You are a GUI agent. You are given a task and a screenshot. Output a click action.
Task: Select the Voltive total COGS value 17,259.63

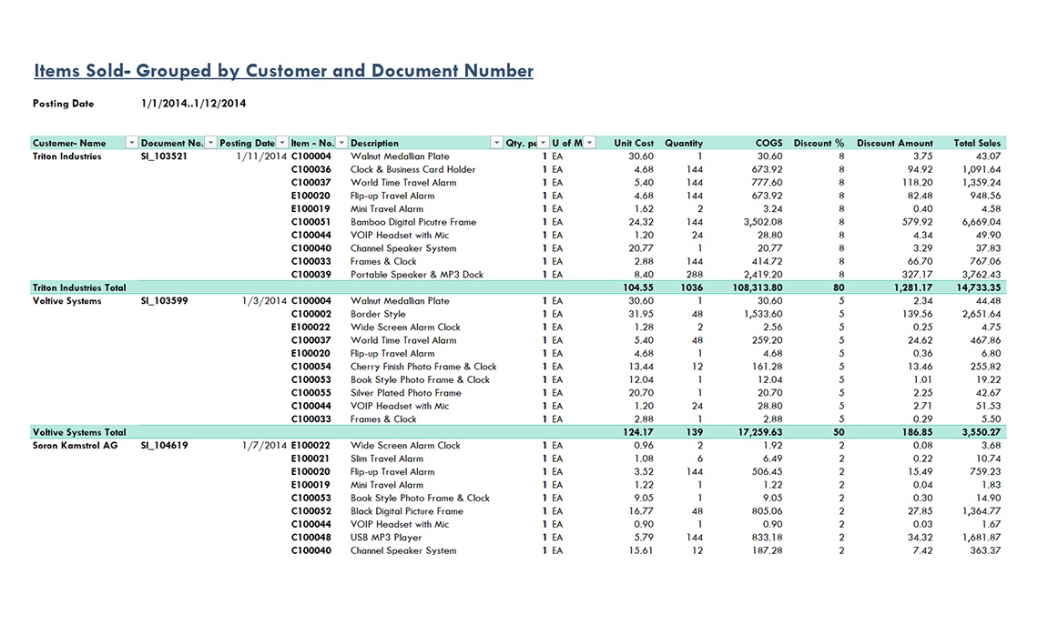[x=760, y=432]
